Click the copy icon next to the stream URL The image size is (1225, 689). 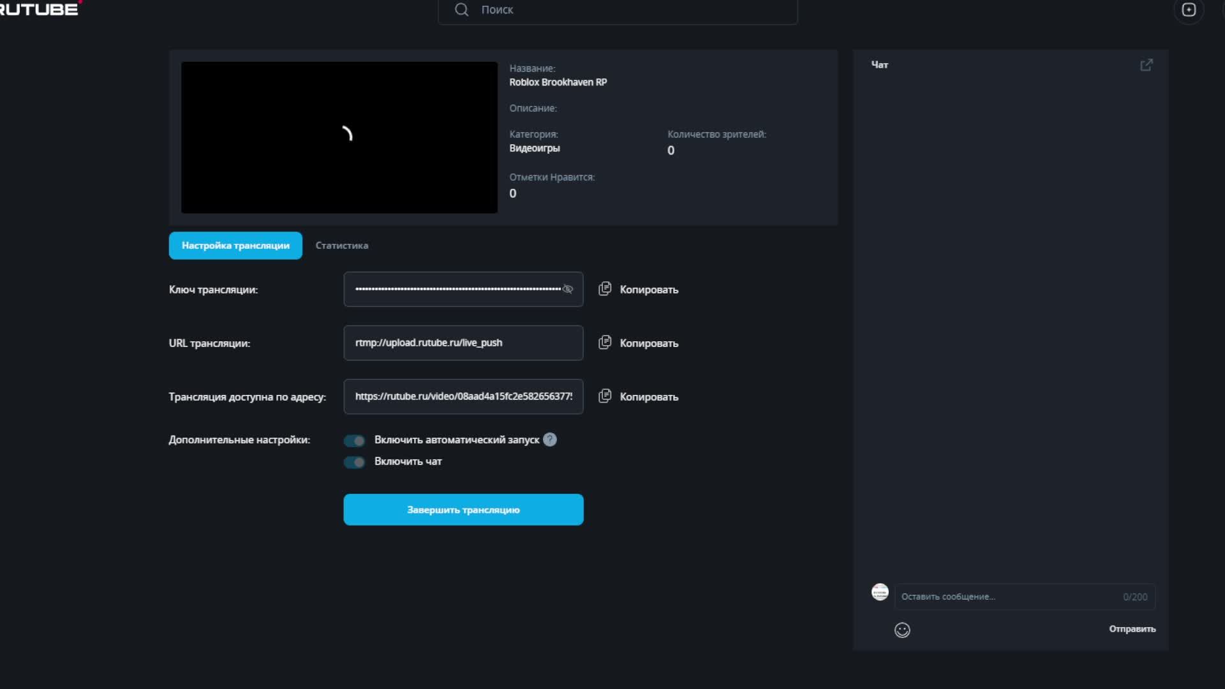coord(605,343)
